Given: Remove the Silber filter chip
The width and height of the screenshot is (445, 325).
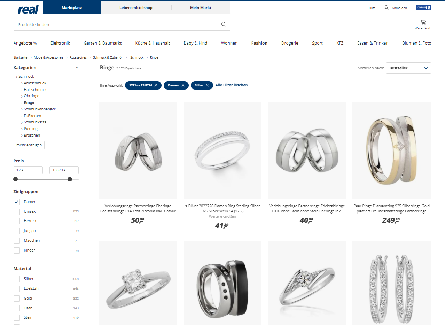Looking at the screenshot, I should click(x=207, y=85).
